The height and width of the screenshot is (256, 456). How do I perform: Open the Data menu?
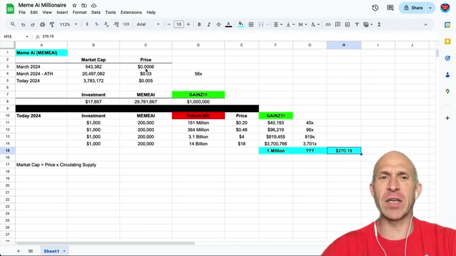(96, 12)
